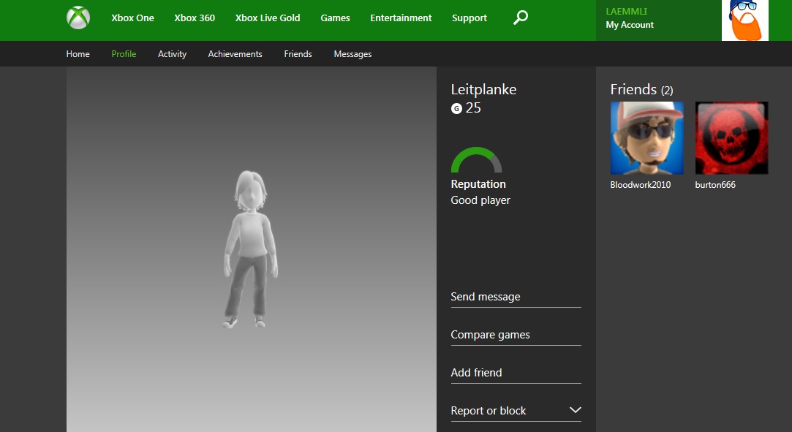792x432 pixels.
Task: Open the Xbox Live Gold menu
Action: point(268,18)
